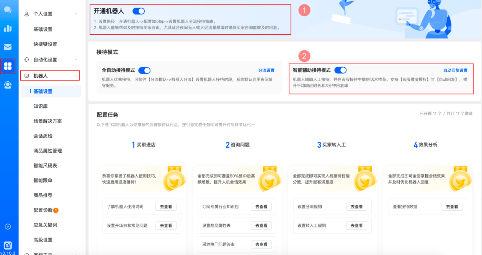Open the settings gear icon at sidebar bottom

[x=8, y=226]
